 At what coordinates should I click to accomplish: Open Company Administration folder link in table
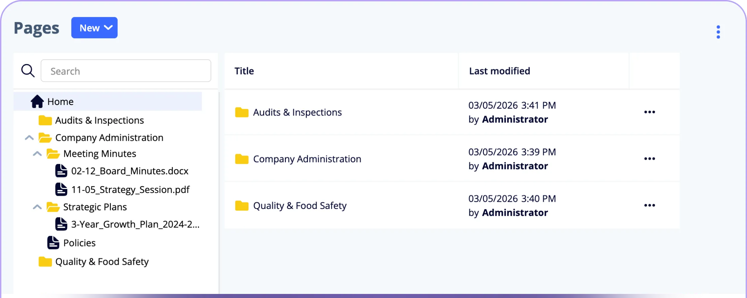[307, 159]
